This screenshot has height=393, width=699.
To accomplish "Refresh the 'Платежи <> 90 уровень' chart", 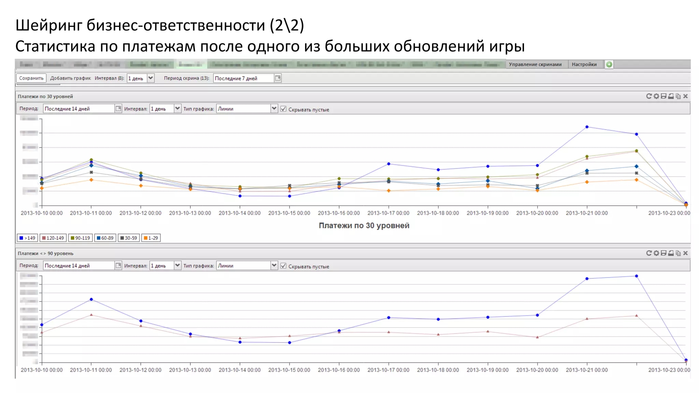I will (x=649, y=253).
